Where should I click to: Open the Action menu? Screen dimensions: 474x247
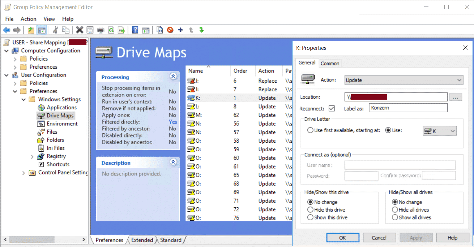point(28,19)
